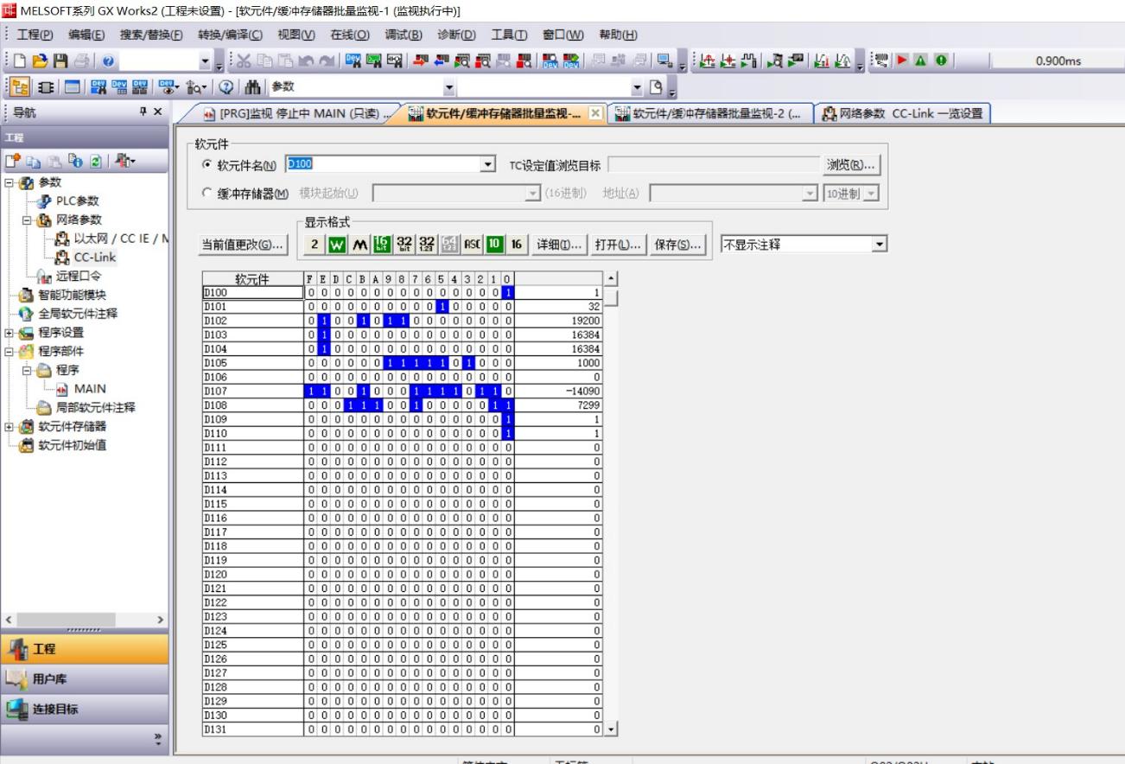
Task: Click the device table scroll-down arrow
Action: coord(613,730)
